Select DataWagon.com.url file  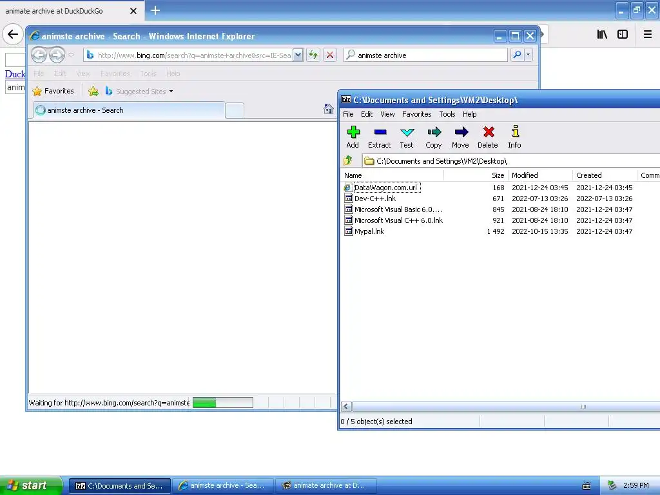(x=385, y=188)
